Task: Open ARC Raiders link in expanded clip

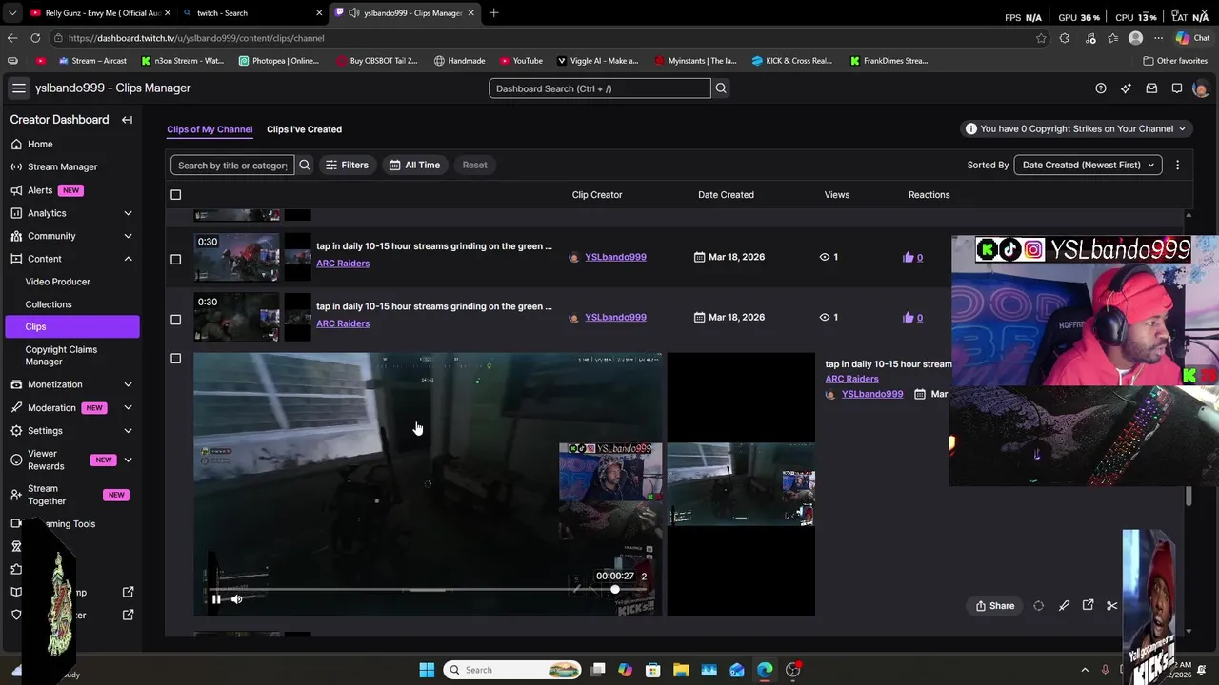Action: (x=851, y=379)
